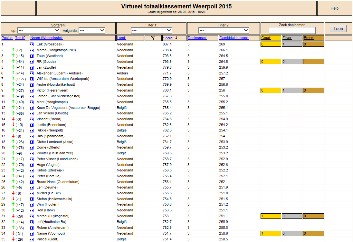This screenshot has height=242, width=353.
Task: Open the 'volgorde' order dropdown
Action: click(92, 30)
